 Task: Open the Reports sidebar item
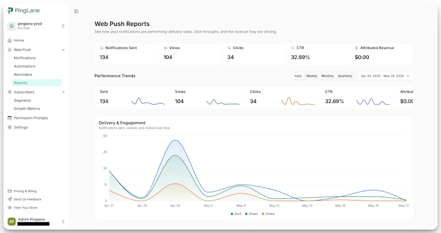(x=36, y=83)
